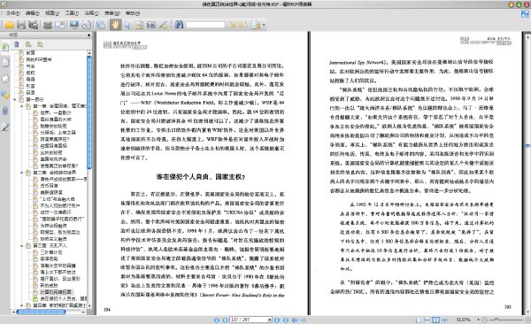
Task: Switch to continuous facing layout
Action: [444, 320]
